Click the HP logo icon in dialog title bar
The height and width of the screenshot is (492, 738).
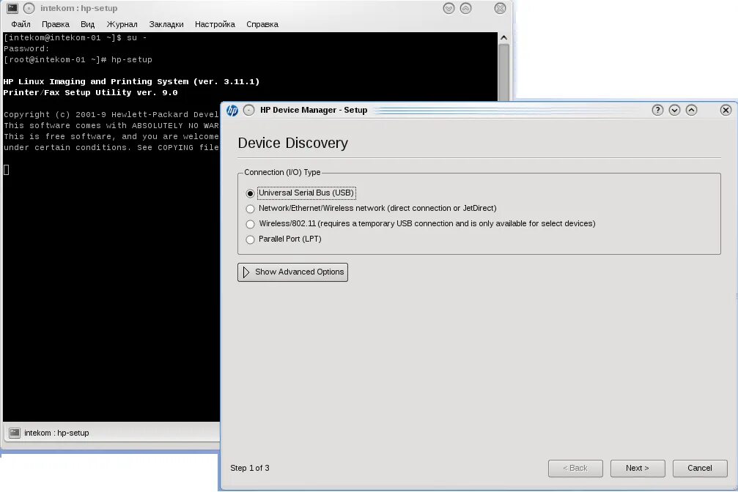[232, 111]
